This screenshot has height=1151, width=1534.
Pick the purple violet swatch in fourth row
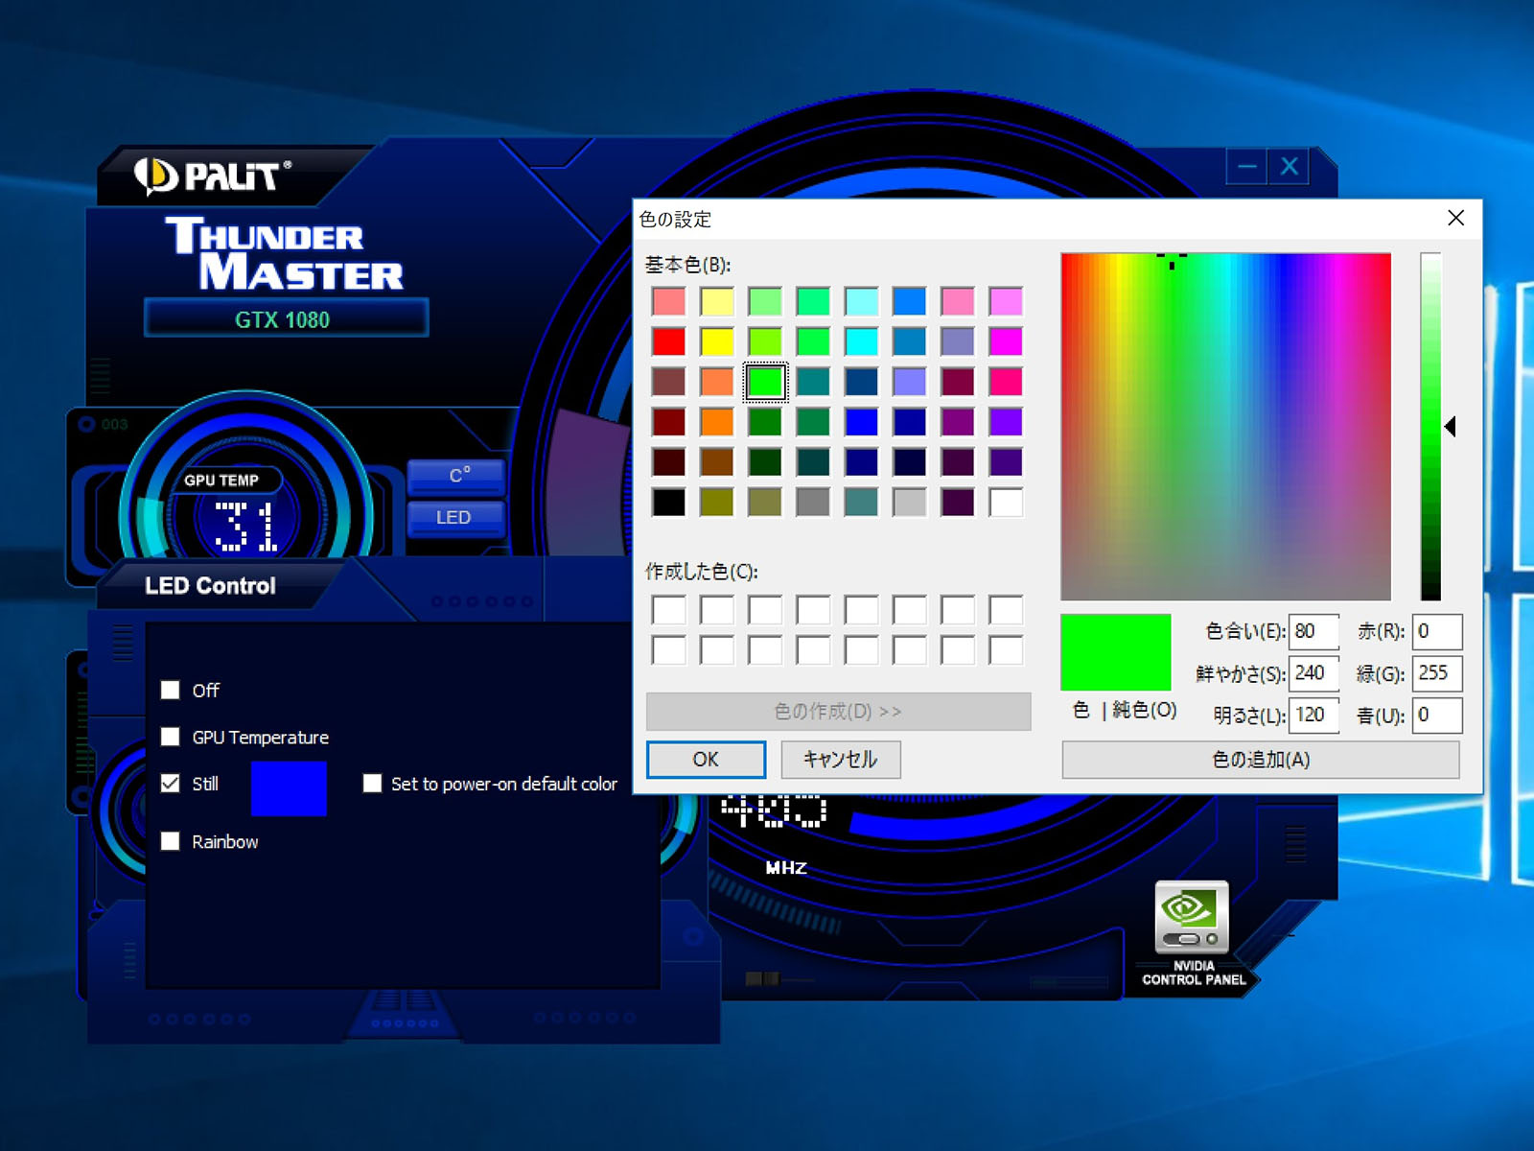click(1006, 422)
